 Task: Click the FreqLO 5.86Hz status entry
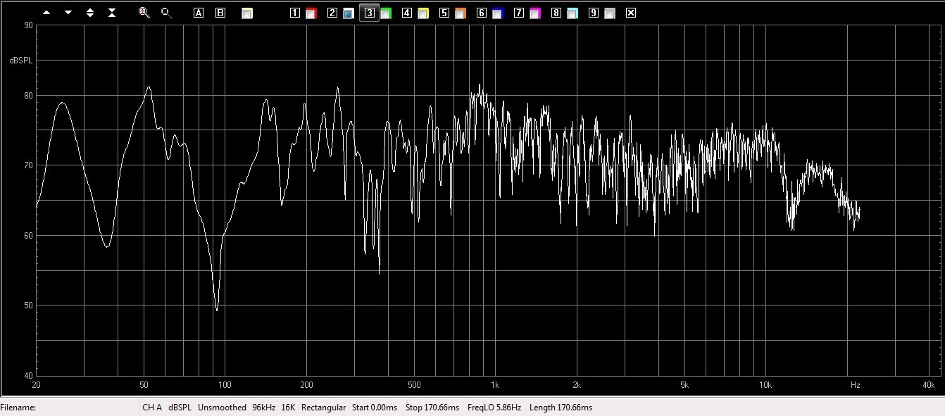[x=494, y=408]
